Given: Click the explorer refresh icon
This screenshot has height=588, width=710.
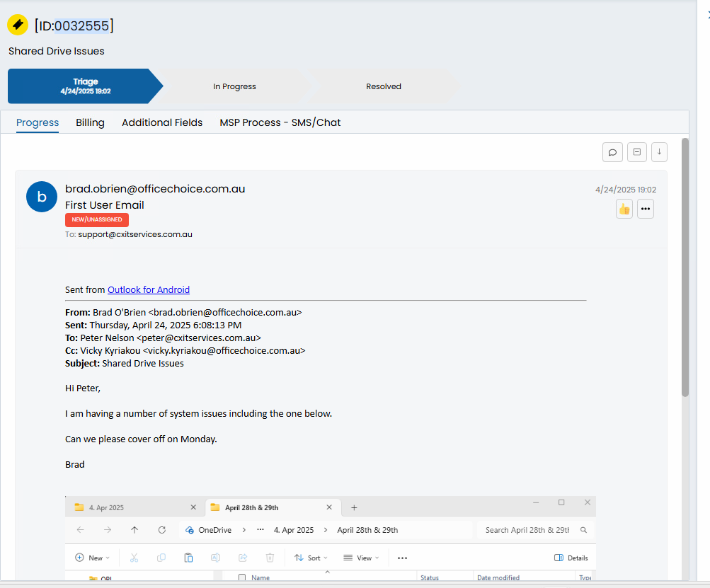Looking at the screenshot, I should pyautogui.click(x=161, y=530).
